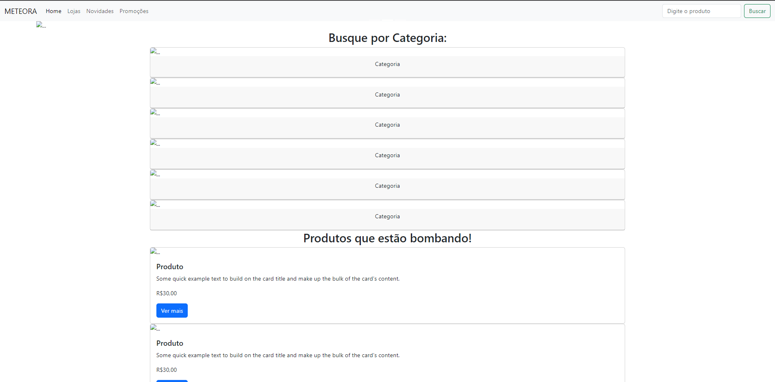
Task: Open the Novidades nav link
Action: point(100,11)
